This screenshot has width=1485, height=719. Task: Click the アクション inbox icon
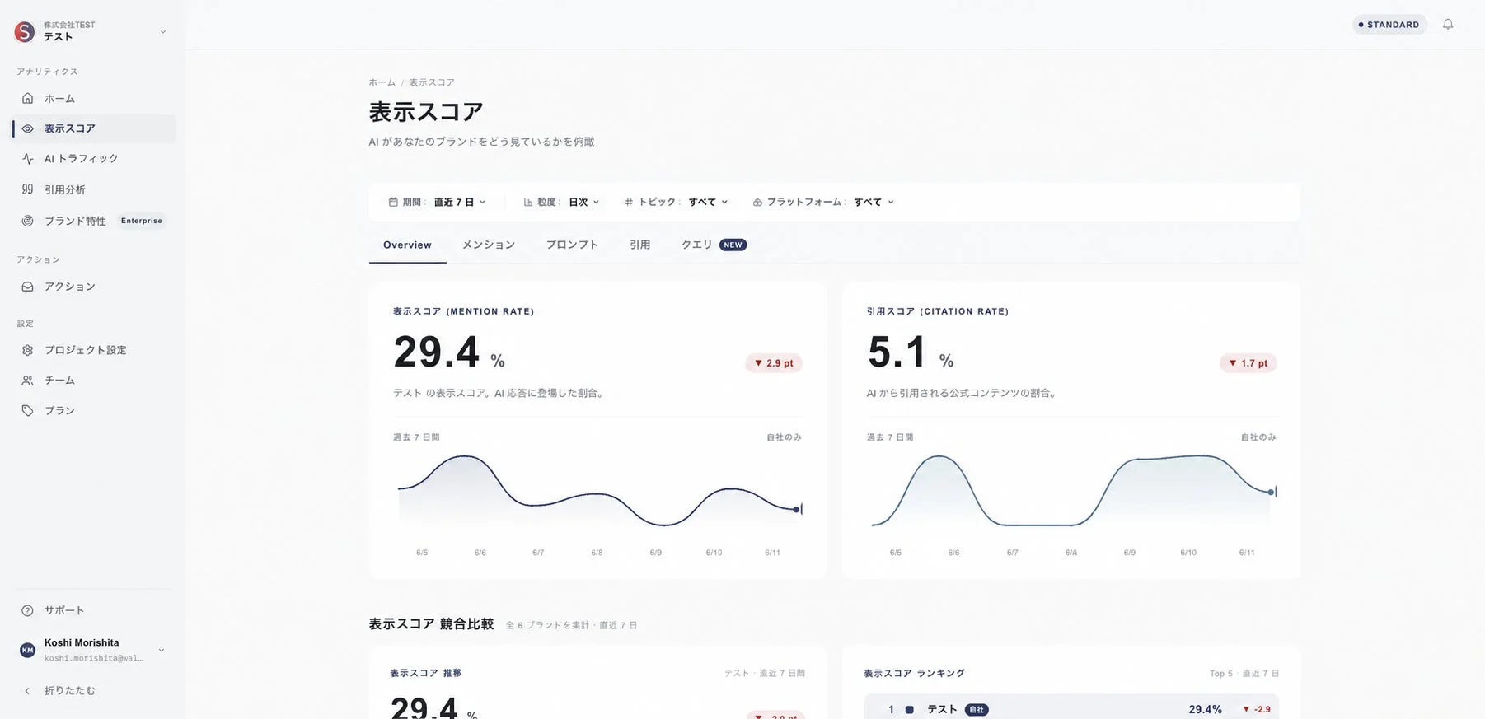27,287
